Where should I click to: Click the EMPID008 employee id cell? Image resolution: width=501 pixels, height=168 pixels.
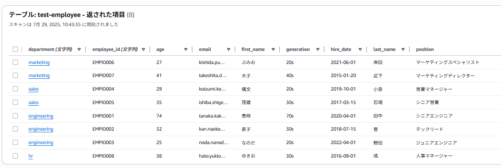pos(103,156)
